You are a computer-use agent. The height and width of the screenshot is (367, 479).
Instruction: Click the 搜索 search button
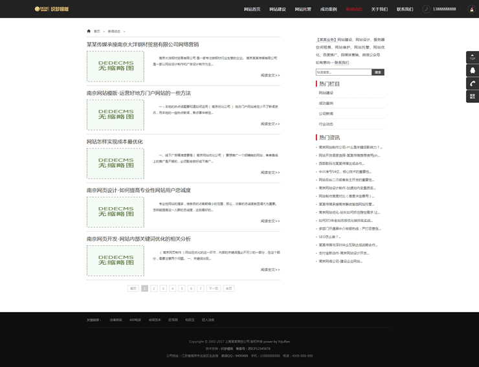378,72
